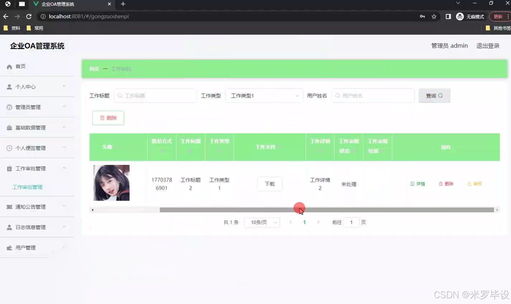
Task: Click 首页 in the breadcrumb
Action: click(94, 69)
